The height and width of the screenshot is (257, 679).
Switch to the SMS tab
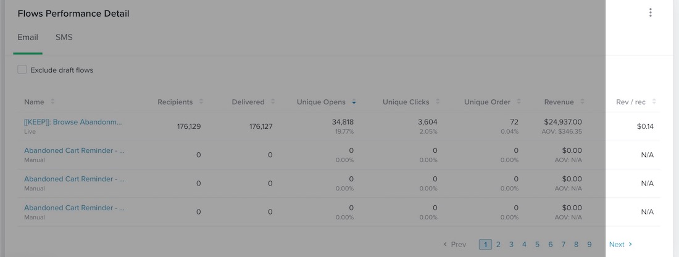tap(64, 38)
